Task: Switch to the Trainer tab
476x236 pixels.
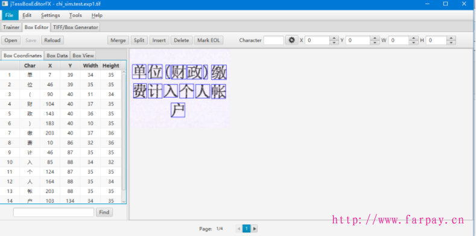Action: pos(11,27)
